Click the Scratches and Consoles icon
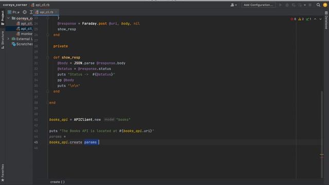The width and height of the screenshot is (329, 185). tap(14, 44)
